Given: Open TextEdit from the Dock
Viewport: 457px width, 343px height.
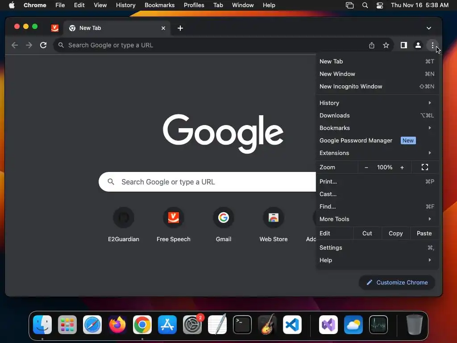Looking at the screenshot, I should 217,325.
